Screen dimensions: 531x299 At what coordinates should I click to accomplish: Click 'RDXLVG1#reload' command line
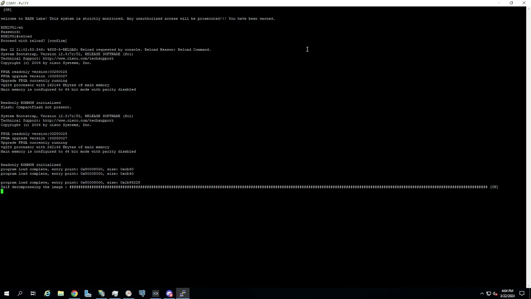[x=16, y=36]
